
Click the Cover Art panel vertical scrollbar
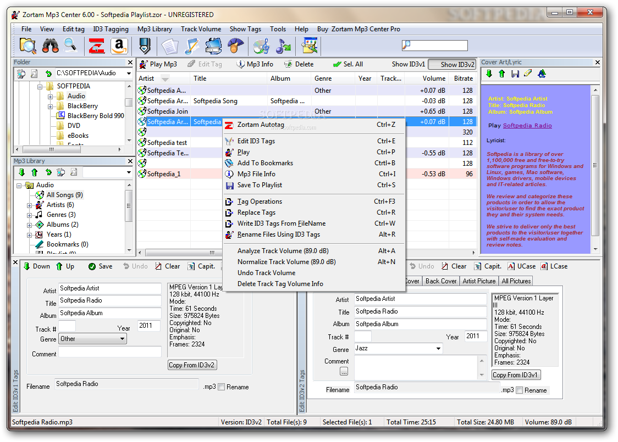click(595, 169)
